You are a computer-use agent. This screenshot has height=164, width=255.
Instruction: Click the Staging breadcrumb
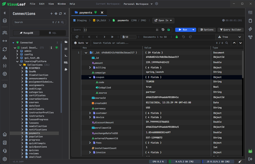click(80, 20)
